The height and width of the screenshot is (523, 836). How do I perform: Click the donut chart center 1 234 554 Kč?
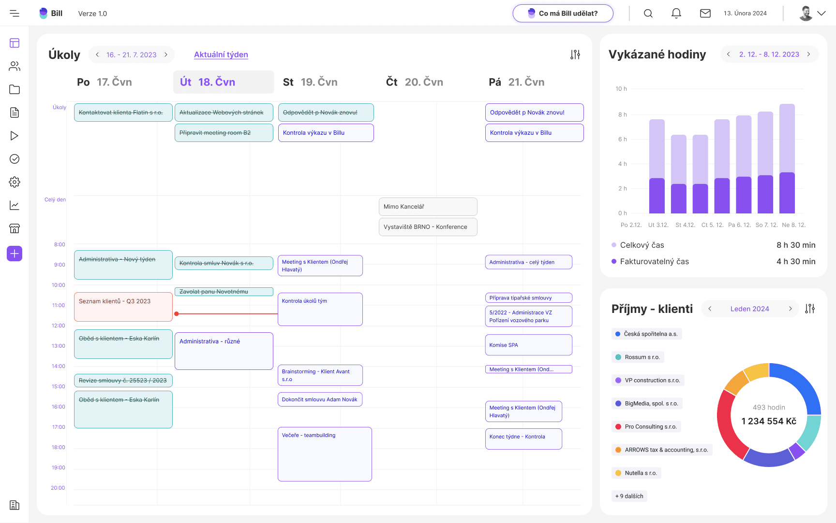pos(769,421)
